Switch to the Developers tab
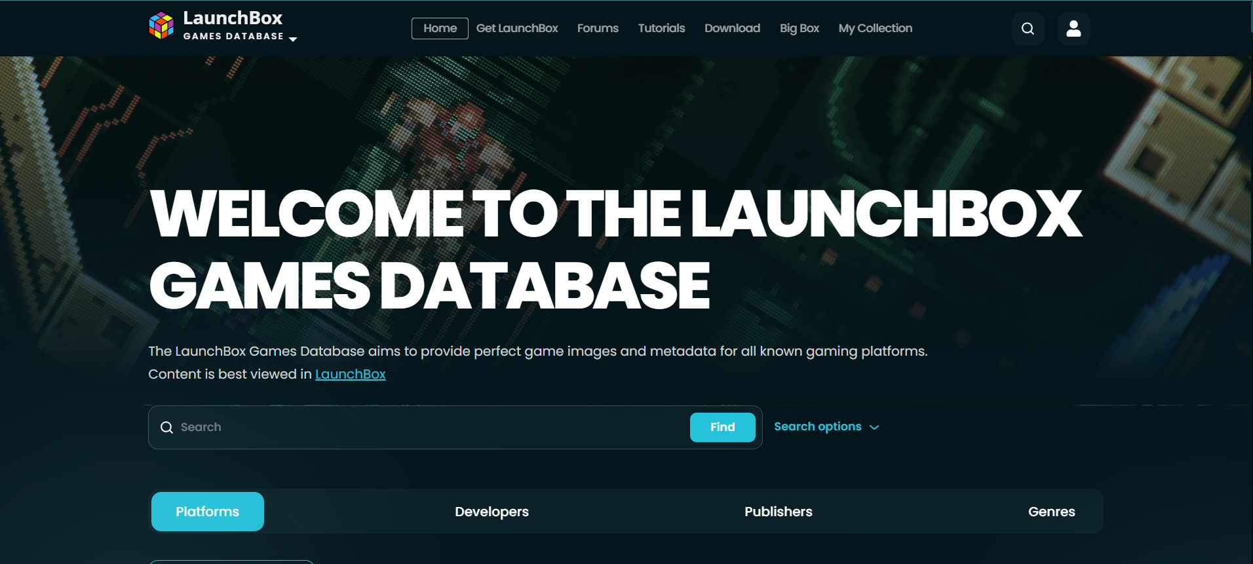 tap(492, 512)
